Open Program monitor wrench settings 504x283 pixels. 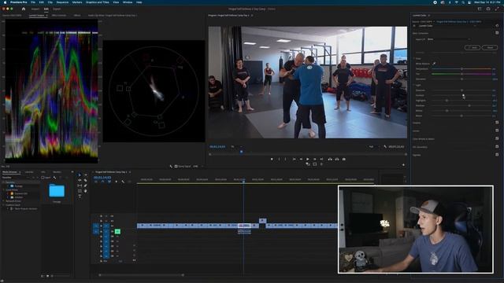pos(385,147)
